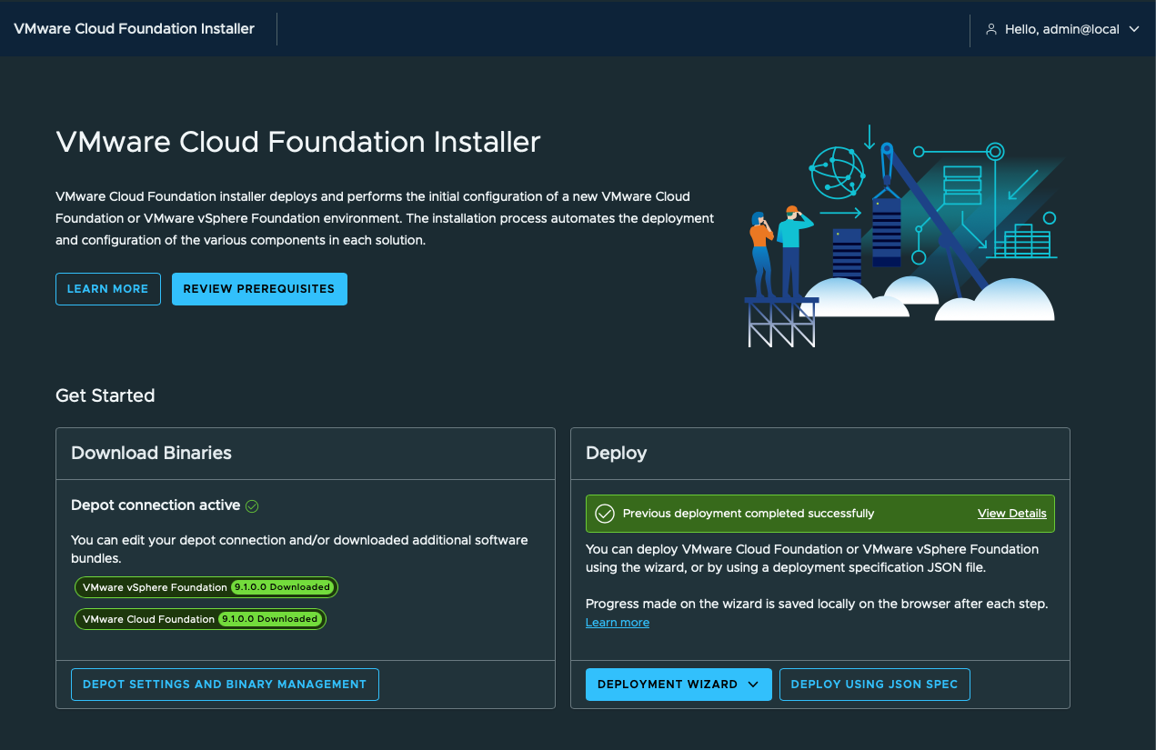Open Depot Settings and Binary Management
Viewport: 1156px width, 750px height.
coord(225,685)
